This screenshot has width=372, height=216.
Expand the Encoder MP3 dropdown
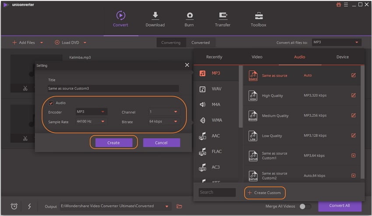91,112
